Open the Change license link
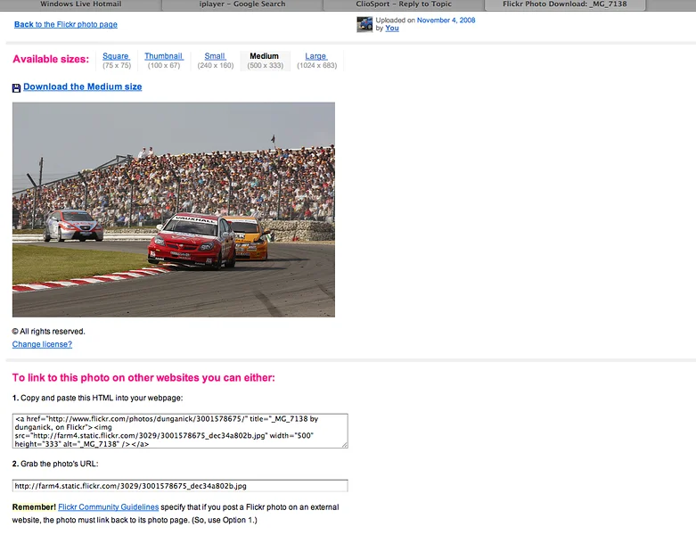Screen dimensions: 696x535 [42, 344]
